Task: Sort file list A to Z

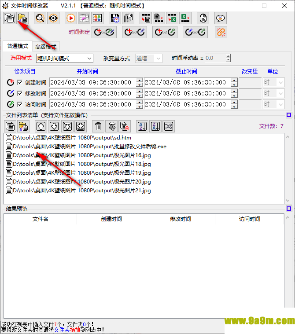Action: pos(142,126)
